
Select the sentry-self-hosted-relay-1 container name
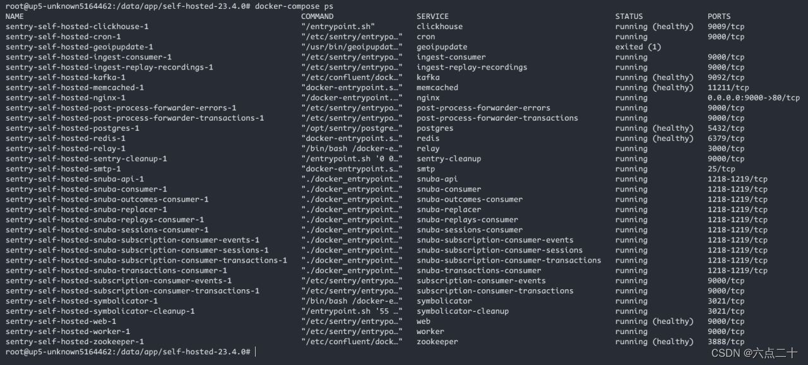tap(66, 148)
